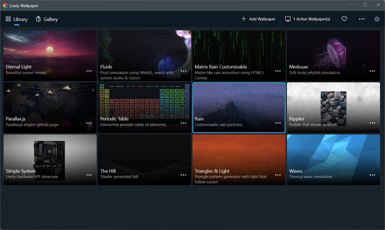Apply the Periodic Table wallpaper
The height and width of the screenshot is (230, 385).
pos(144,103)
